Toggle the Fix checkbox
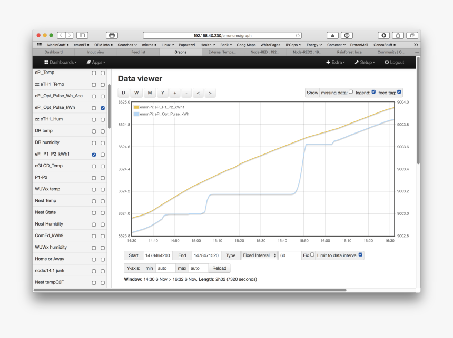Image resolution: width=453 pixels, height=338 pixels. [x=312, y=254]
